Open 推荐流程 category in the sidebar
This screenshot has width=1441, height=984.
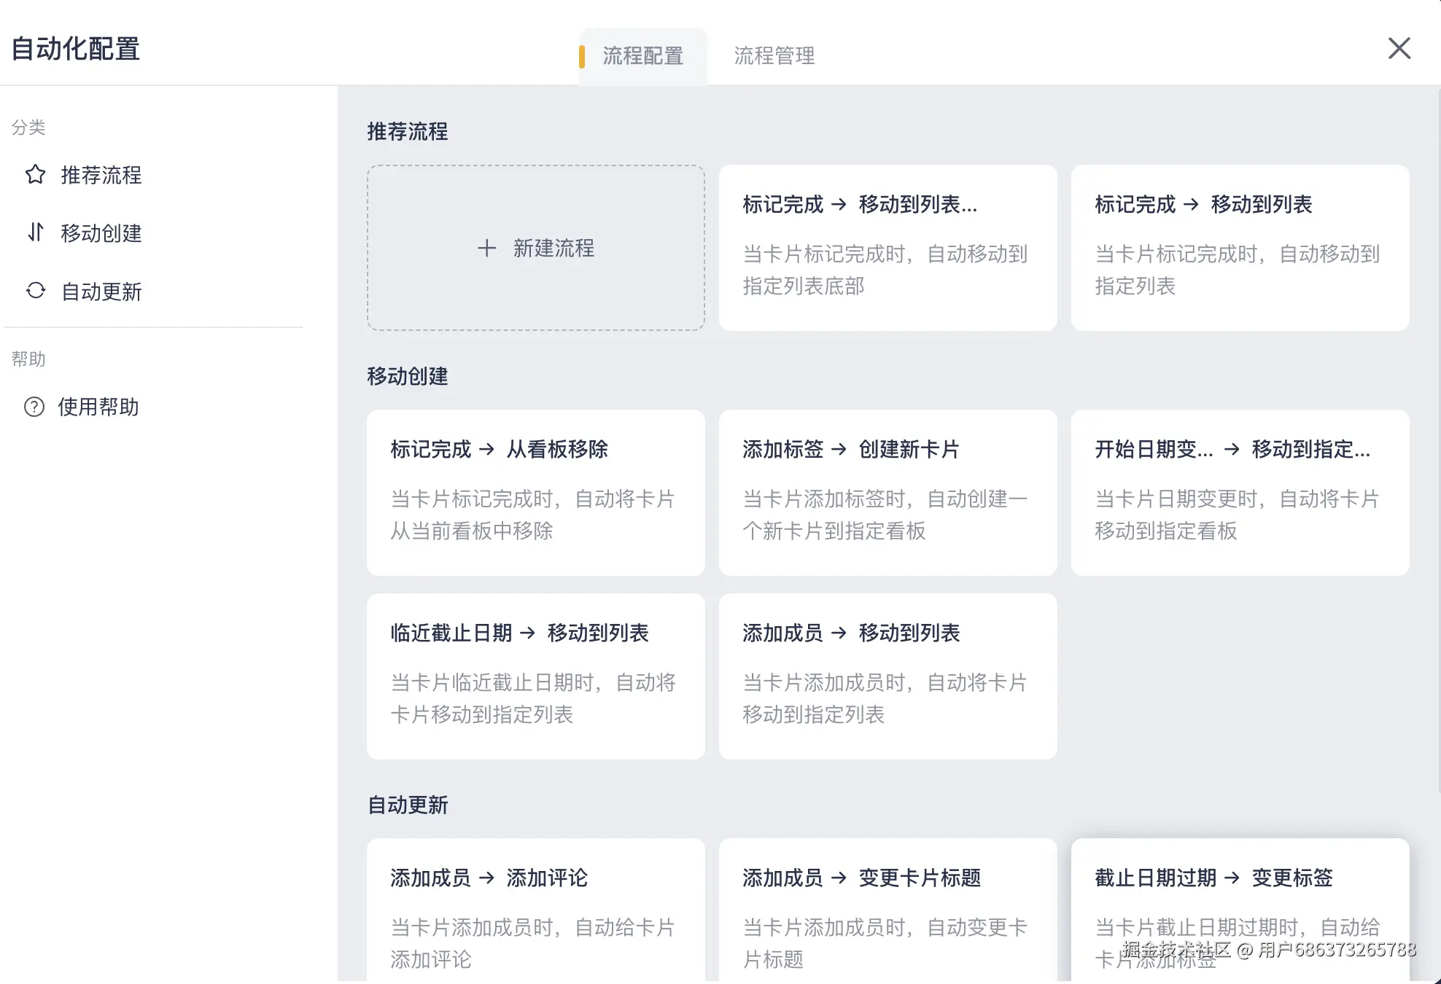pos(101,175)
